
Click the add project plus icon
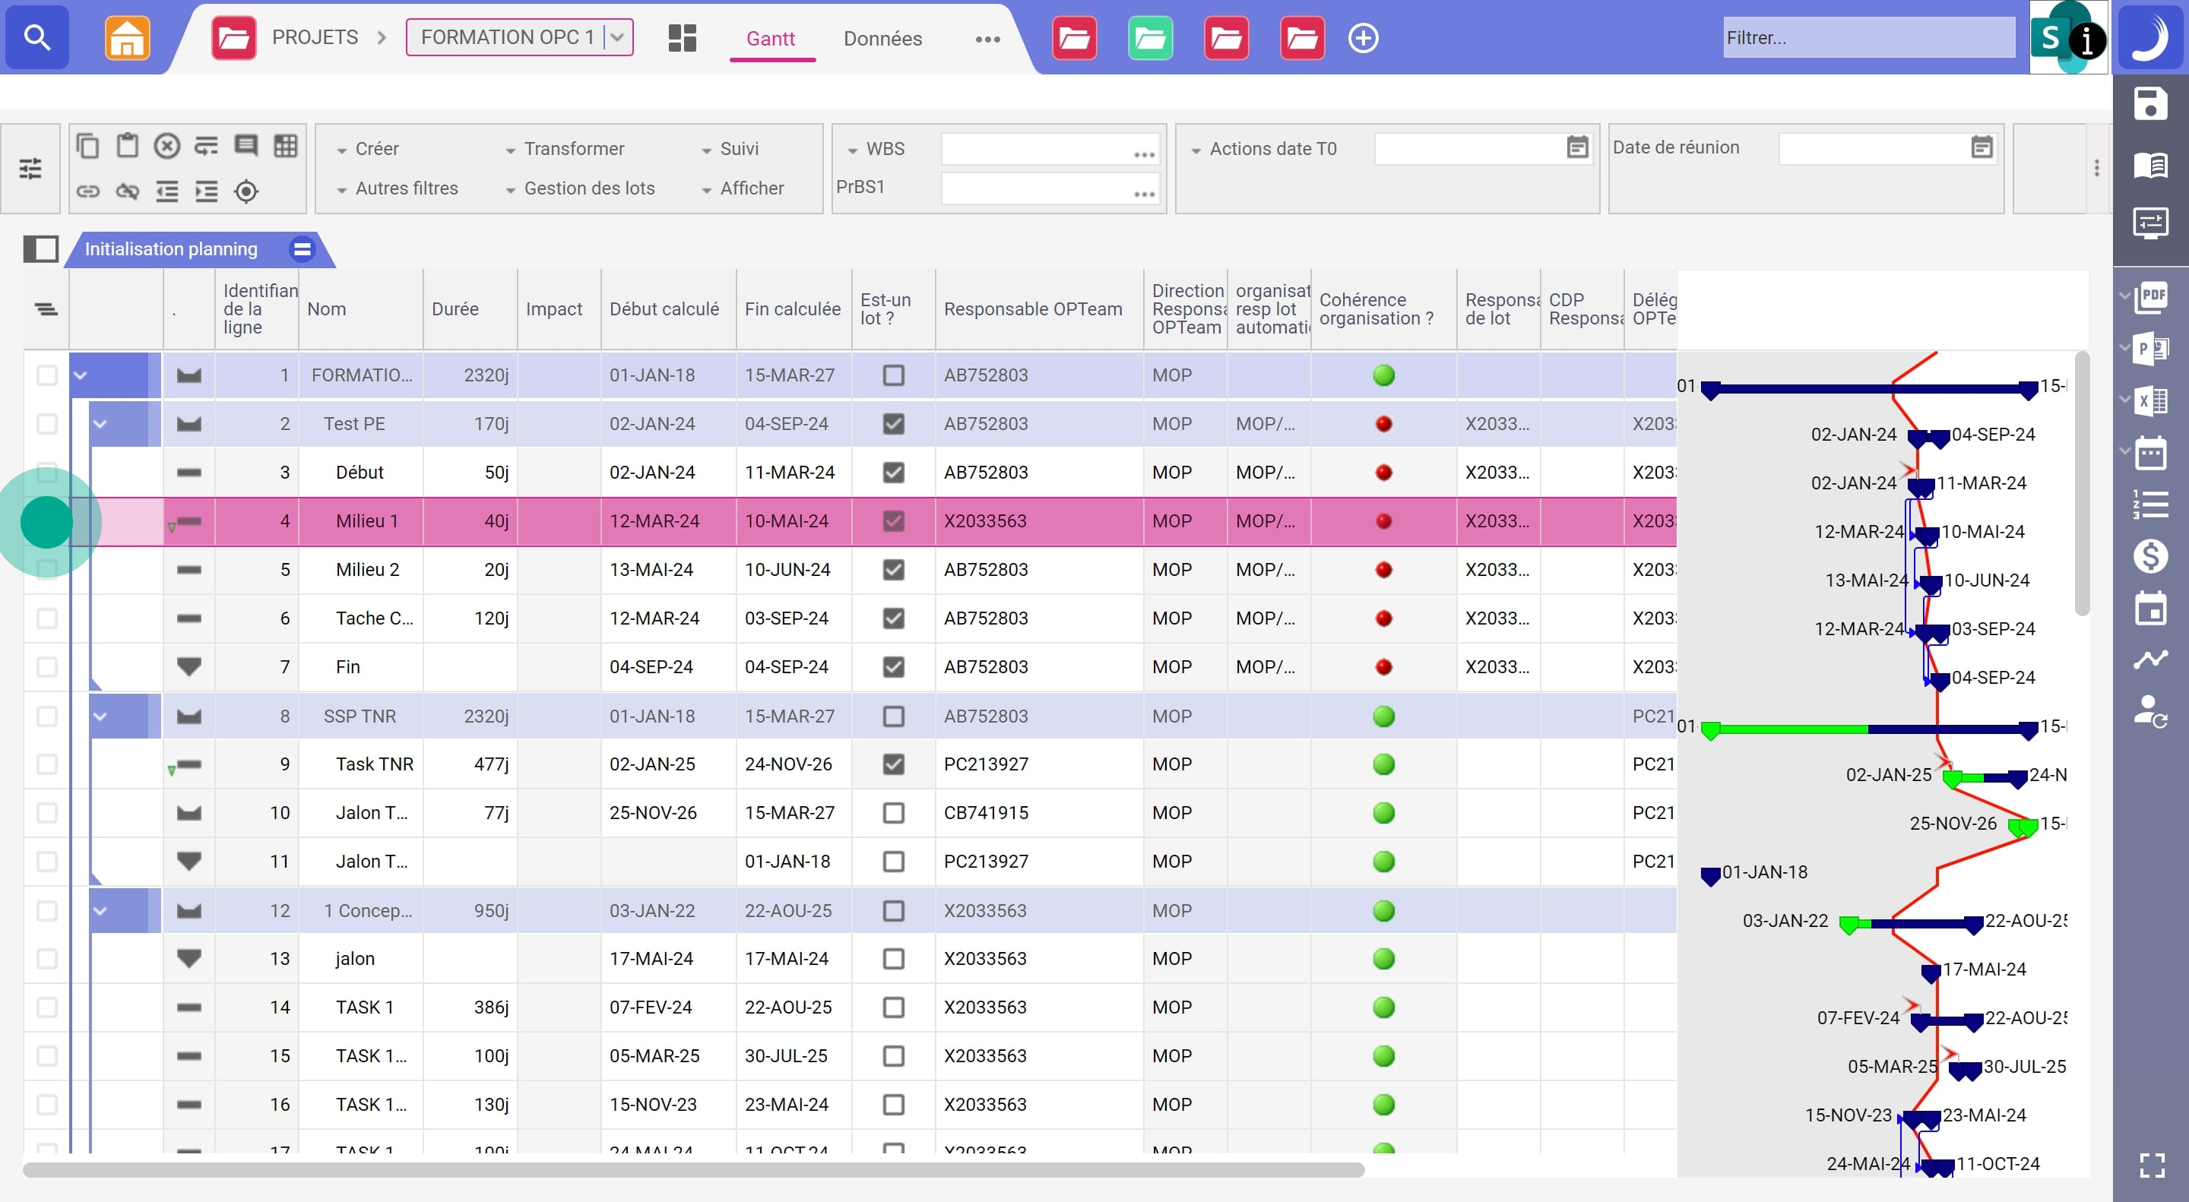coord(1363,37)
